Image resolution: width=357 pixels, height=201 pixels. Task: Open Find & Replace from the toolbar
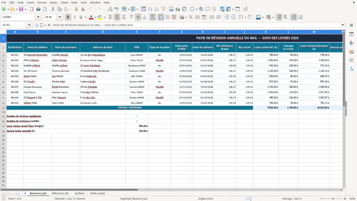point(110,9)
